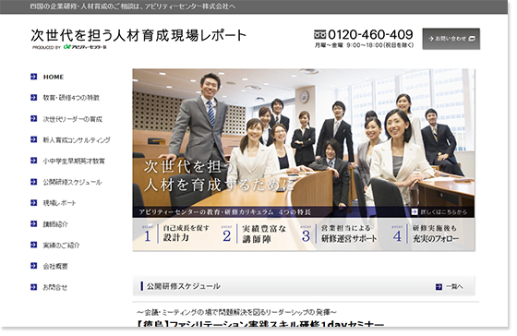Viewport: 517px width, 336px height.
Task: Click 詳しくはこちらから on the banner
Action: coord(443,212)
